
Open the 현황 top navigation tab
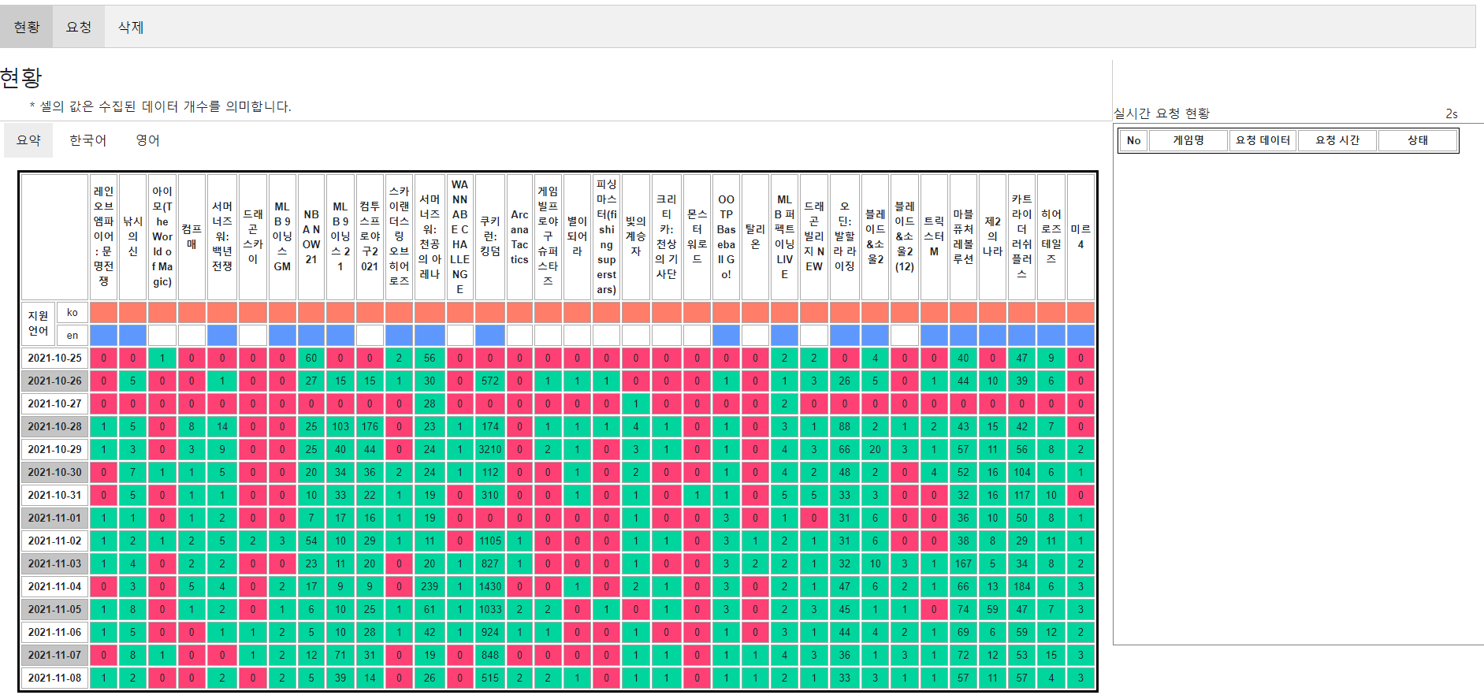coord(27,27)
